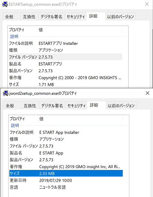153x197 pixels.
Task: Select 製品バージョン row in jword2setup window
Action: [x=66, y=160]
